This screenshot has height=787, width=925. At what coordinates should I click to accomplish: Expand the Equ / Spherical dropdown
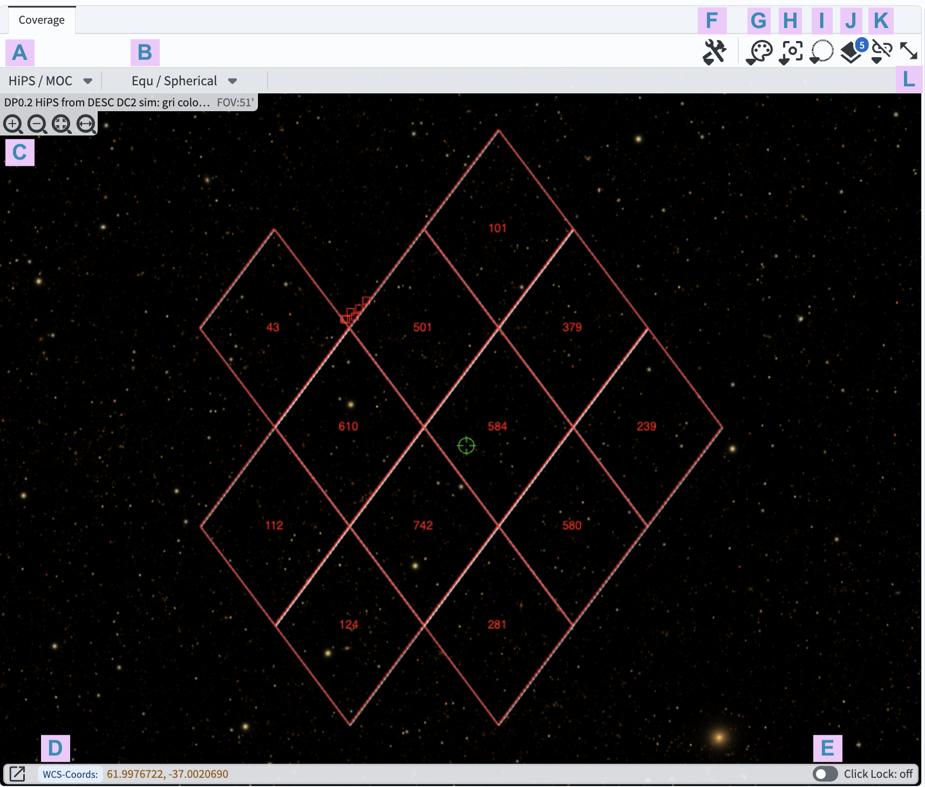coord(184,81)
